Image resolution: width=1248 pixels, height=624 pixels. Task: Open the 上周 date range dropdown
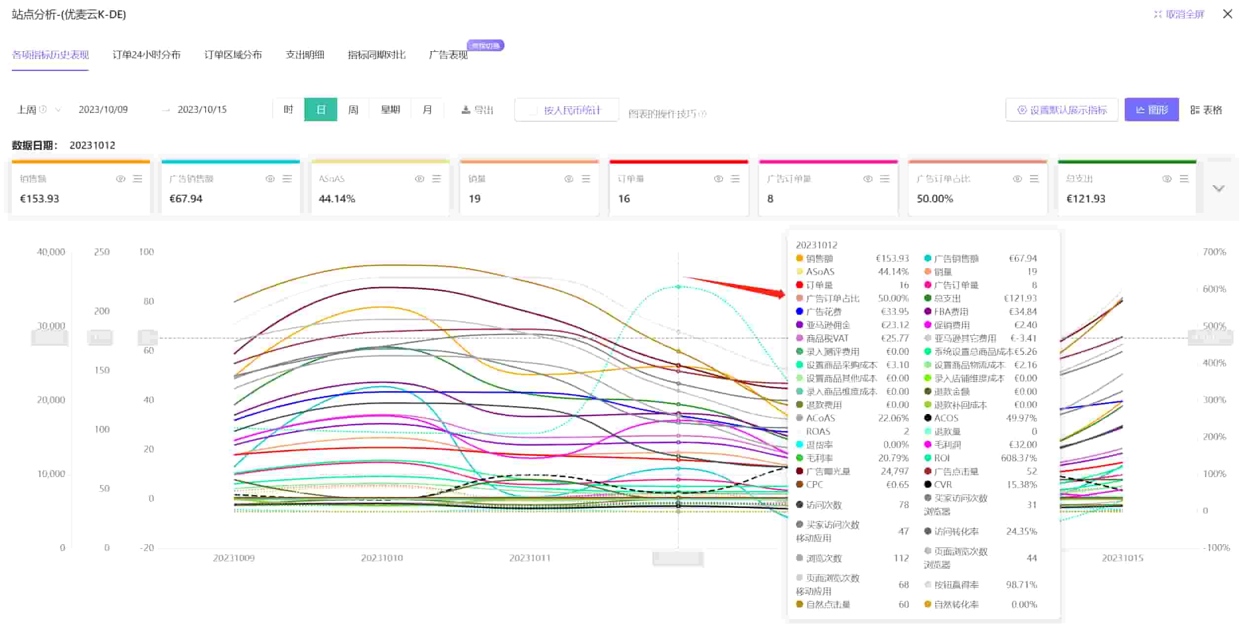point(39,109)
